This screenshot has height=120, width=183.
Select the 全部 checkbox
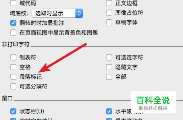(x=109, y=77)
